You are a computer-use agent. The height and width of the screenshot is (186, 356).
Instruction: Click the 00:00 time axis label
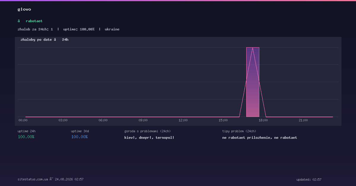point(23,120)
